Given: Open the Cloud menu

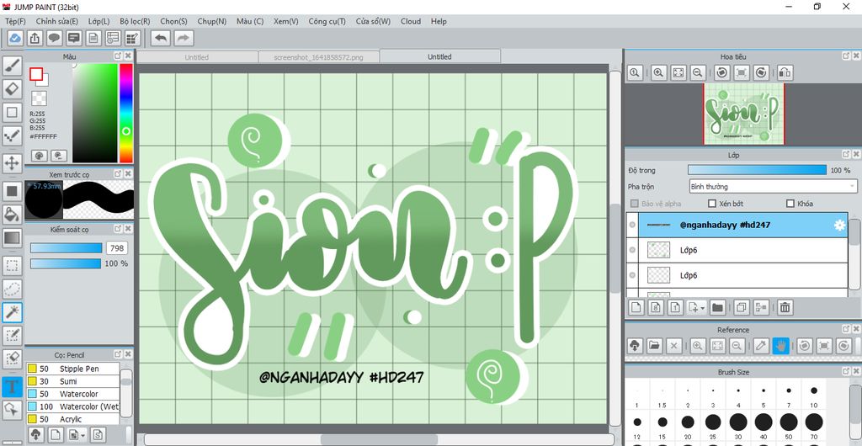Looking at the screenshot, I should point(411,21).
